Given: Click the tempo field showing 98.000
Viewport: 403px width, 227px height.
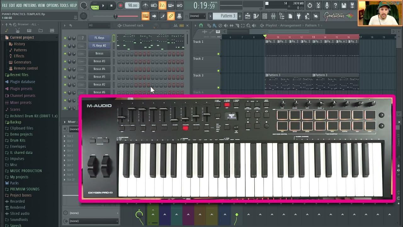Looking at the screenshot, I should point(133,5).
